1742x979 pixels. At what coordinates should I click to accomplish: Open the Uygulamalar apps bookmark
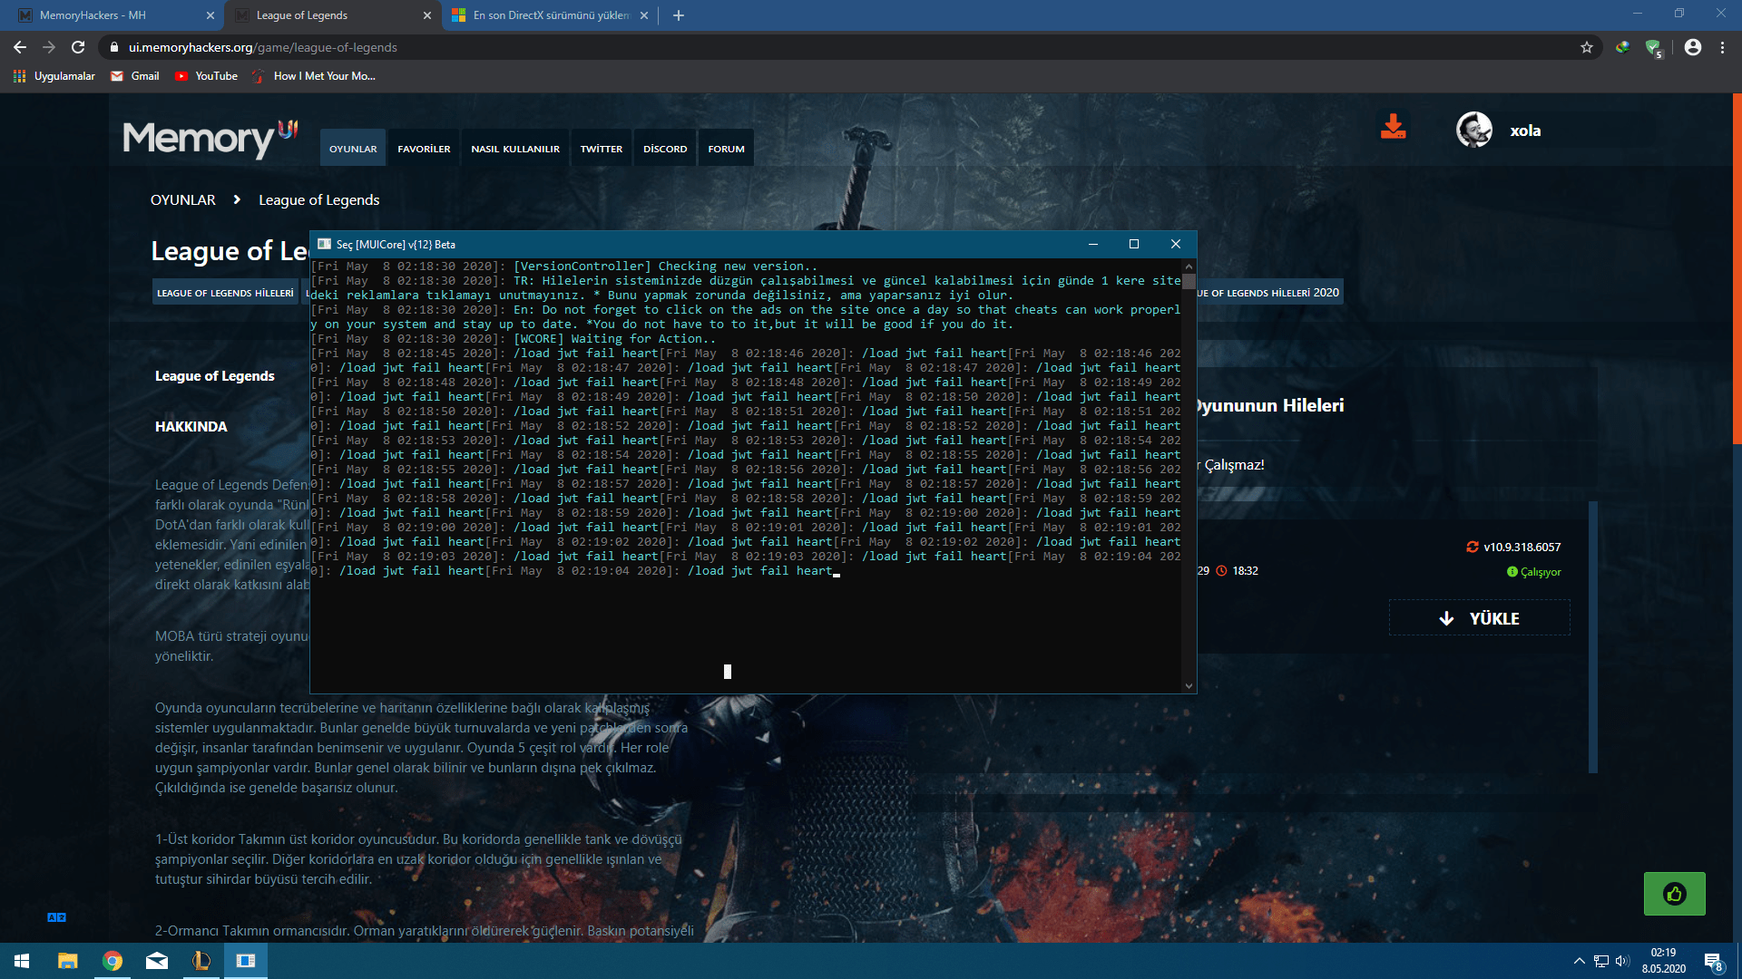[x=54, y=76]
